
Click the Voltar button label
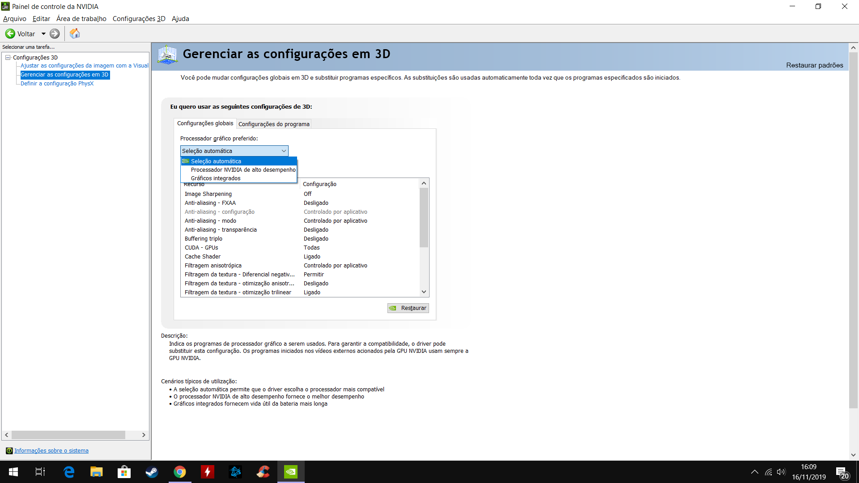pos(26,34)
